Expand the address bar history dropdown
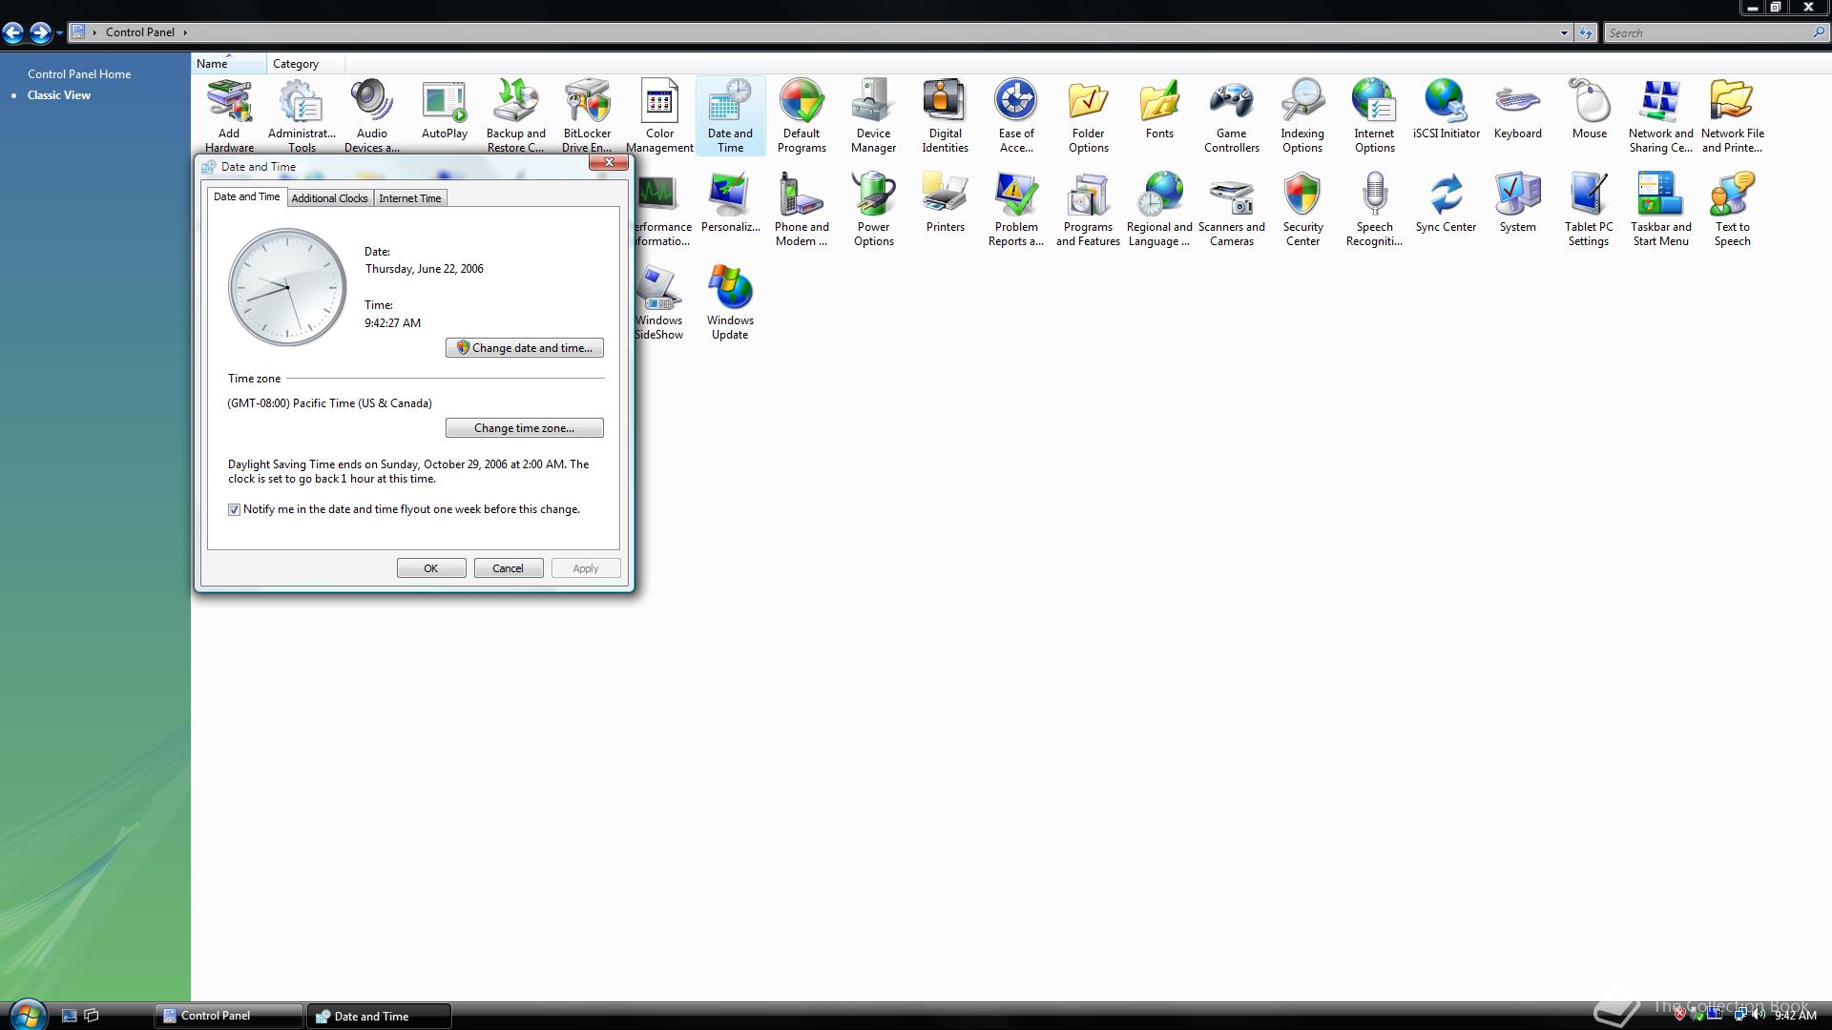This screenshot has height=1030, width=1832. [x=1564, y=33]
